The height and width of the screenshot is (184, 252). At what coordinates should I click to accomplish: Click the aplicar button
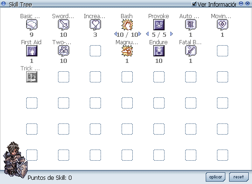tap(216, 177)
